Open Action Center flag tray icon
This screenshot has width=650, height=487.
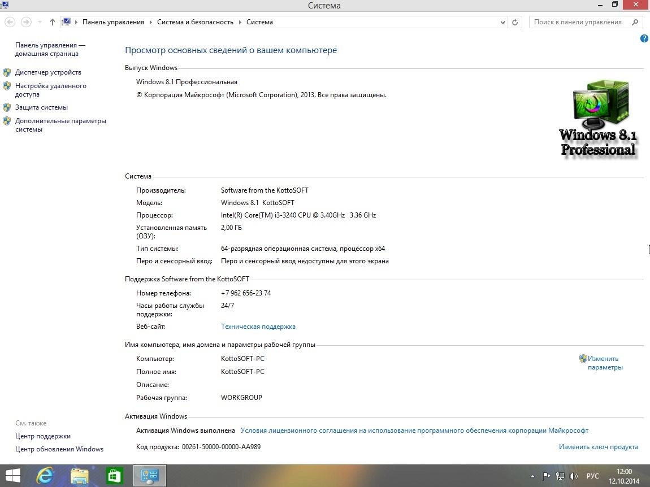tap(547, 476)
